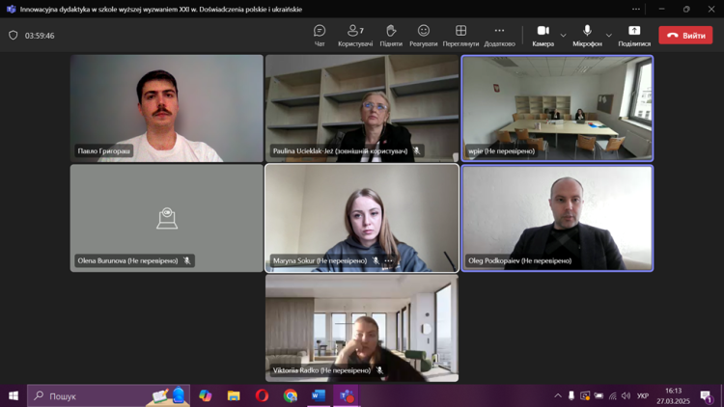Toggle the Мікрофон microphone mute
This screenshot has width=724, height=407.
[587, 35]
